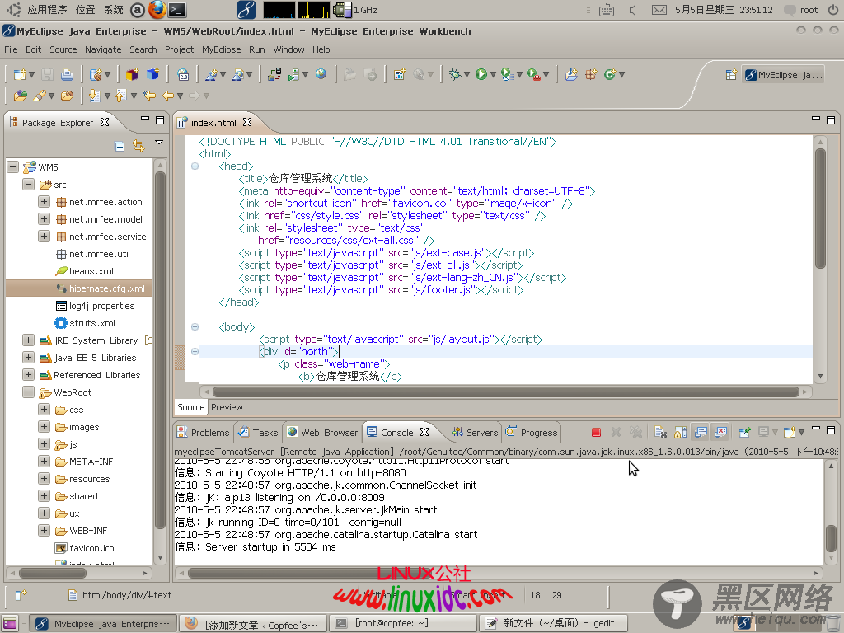This screenshot has height=633, width=844.
Task: Select struts.xml file in tree
Action: [x=85, y=323]
